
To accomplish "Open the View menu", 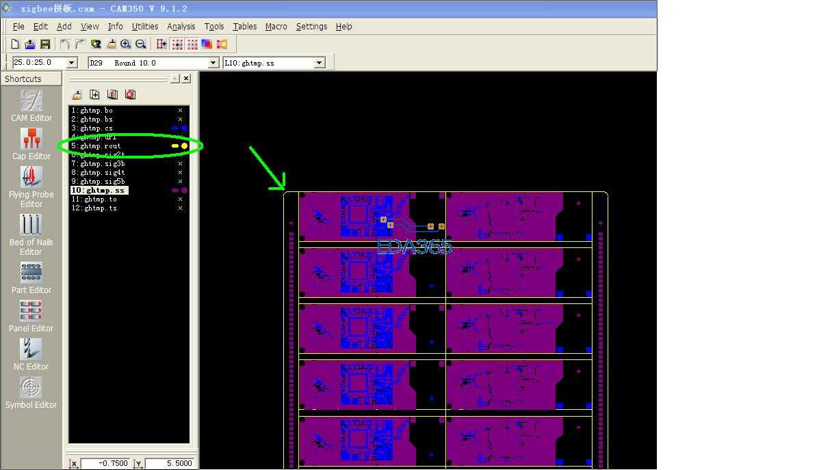I will click(x=90, y=26).
